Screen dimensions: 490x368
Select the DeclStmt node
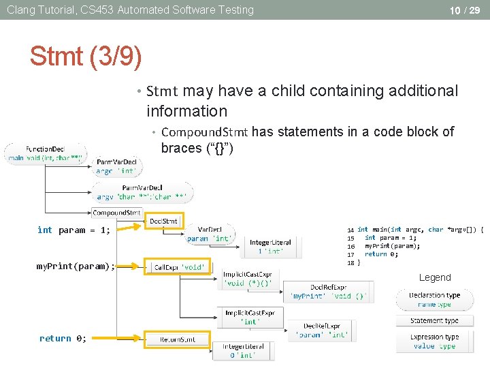tap(164, 221)
